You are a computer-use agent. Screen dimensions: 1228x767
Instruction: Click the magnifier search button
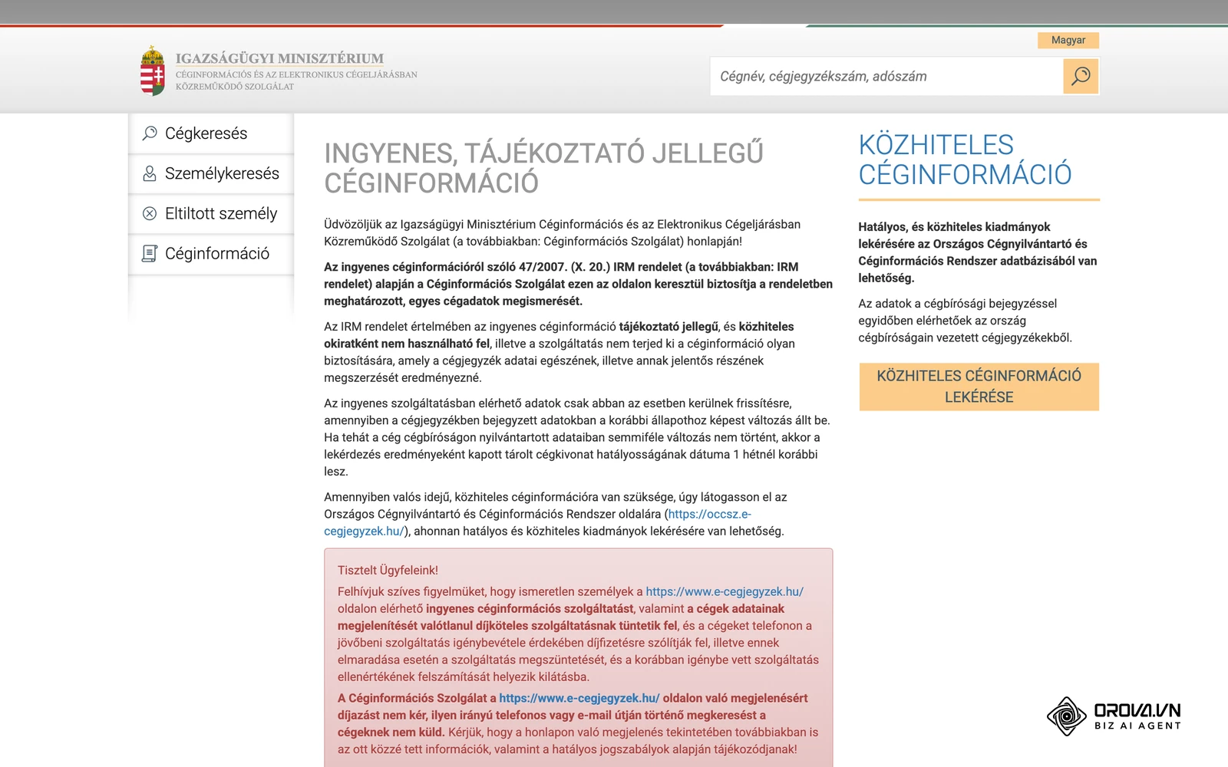coord(1081,76)
